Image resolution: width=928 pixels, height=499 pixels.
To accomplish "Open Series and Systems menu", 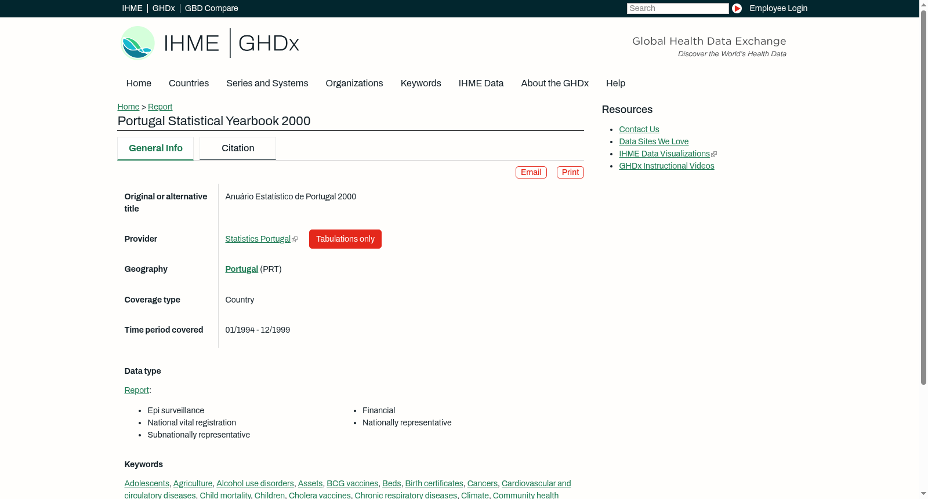I will click(x=267, y=83).
